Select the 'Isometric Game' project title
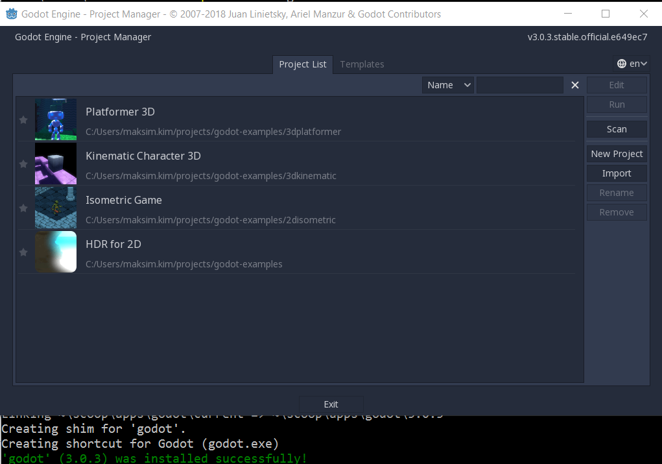The height and width of the screenshot is (464, 662). (x=124, y=200)
